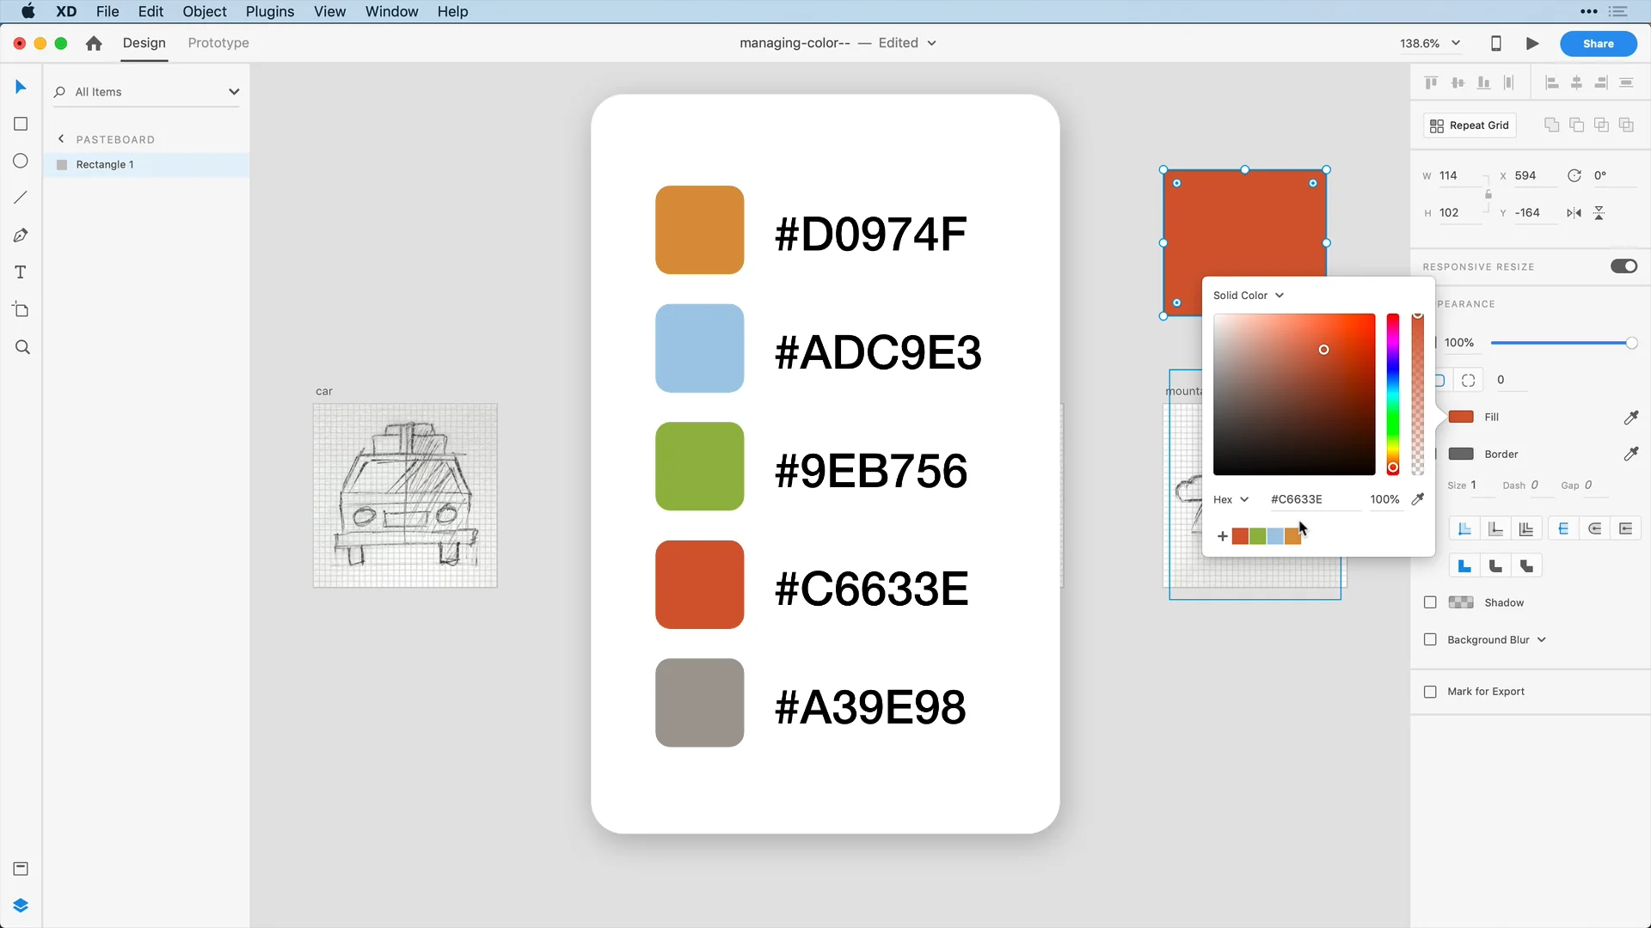Use eyedropper in the color picker
1651x928 pixels.
click(1418, 499)
